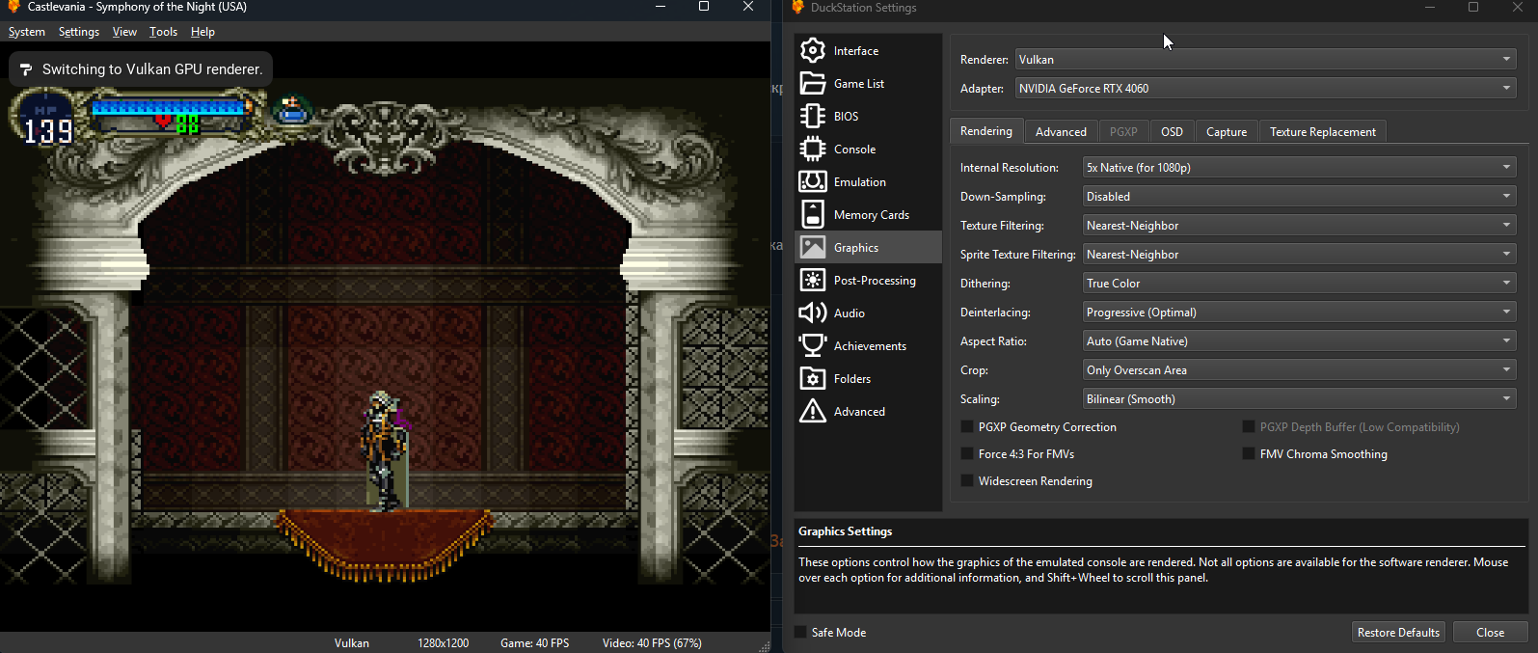Click the 1280x1200 resolution status text
The image size is (1538, 653).
(x=444, y=642)
